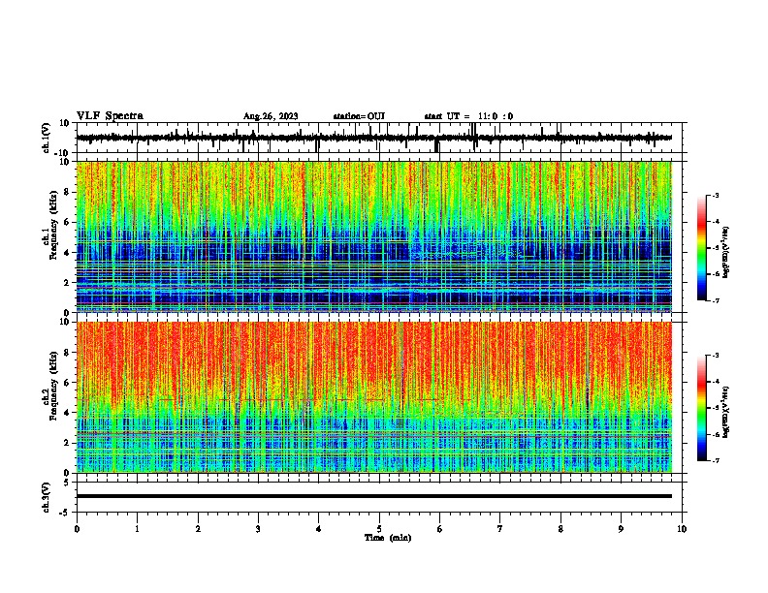Click time axis tick label '7'

pos(500,529)
